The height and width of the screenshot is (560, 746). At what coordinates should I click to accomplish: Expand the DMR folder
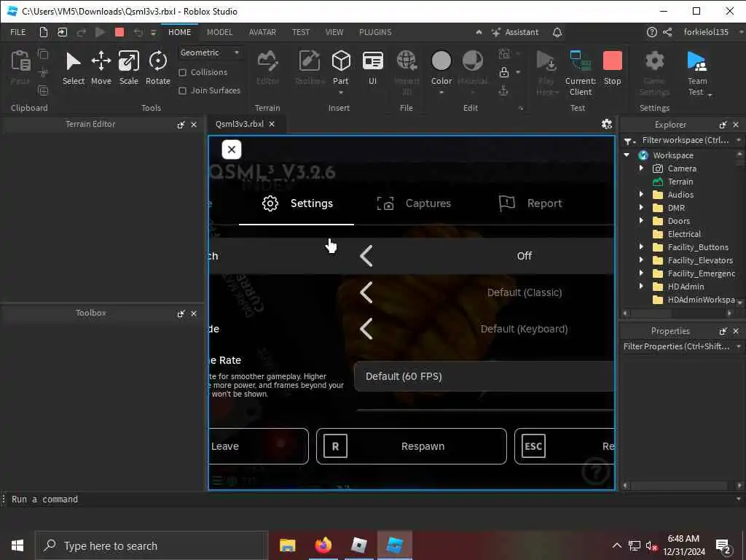641,208
